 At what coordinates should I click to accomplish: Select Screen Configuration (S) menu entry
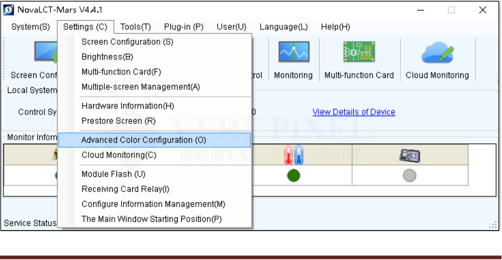pos(155,42)
